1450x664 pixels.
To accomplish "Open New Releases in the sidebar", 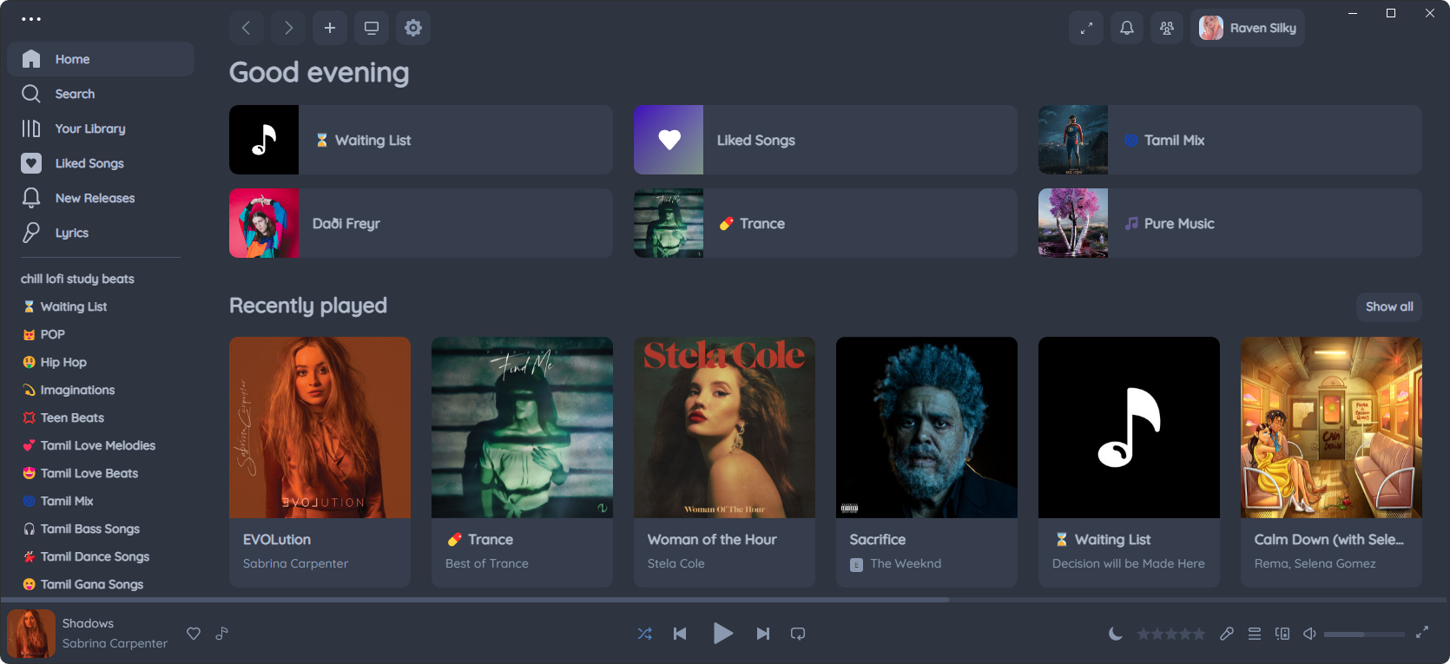I will (101, 198).
